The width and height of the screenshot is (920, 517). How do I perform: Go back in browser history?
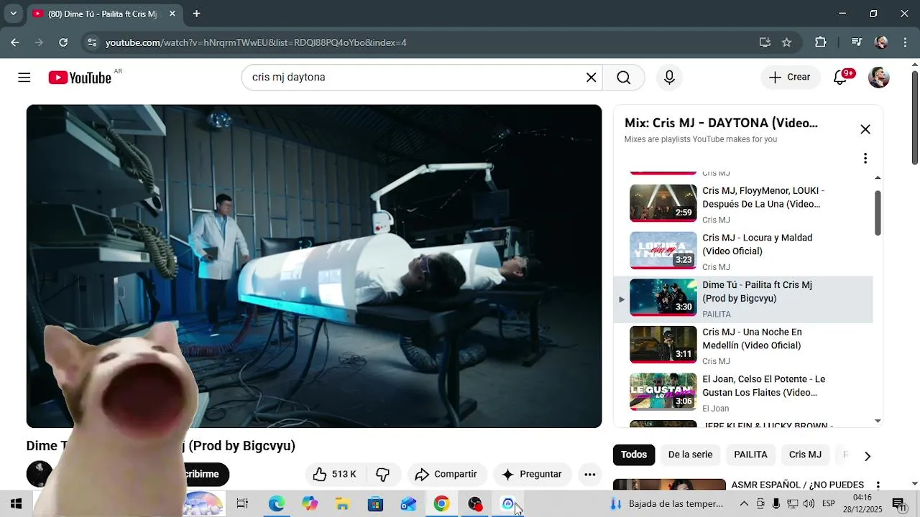click(x=14, y=42)
